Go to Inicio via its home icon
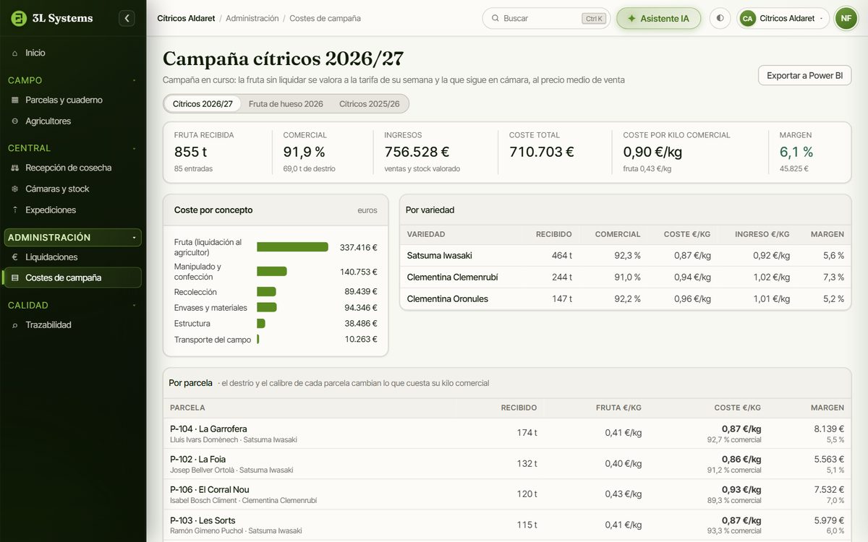This screenshot has width=868, height=542. (x=15, y=53)
